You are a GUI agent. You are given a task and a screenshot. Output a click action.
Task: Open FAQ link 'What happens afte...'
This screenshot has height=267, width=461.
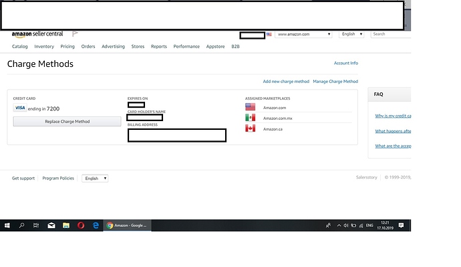click(x=393, y=131)
